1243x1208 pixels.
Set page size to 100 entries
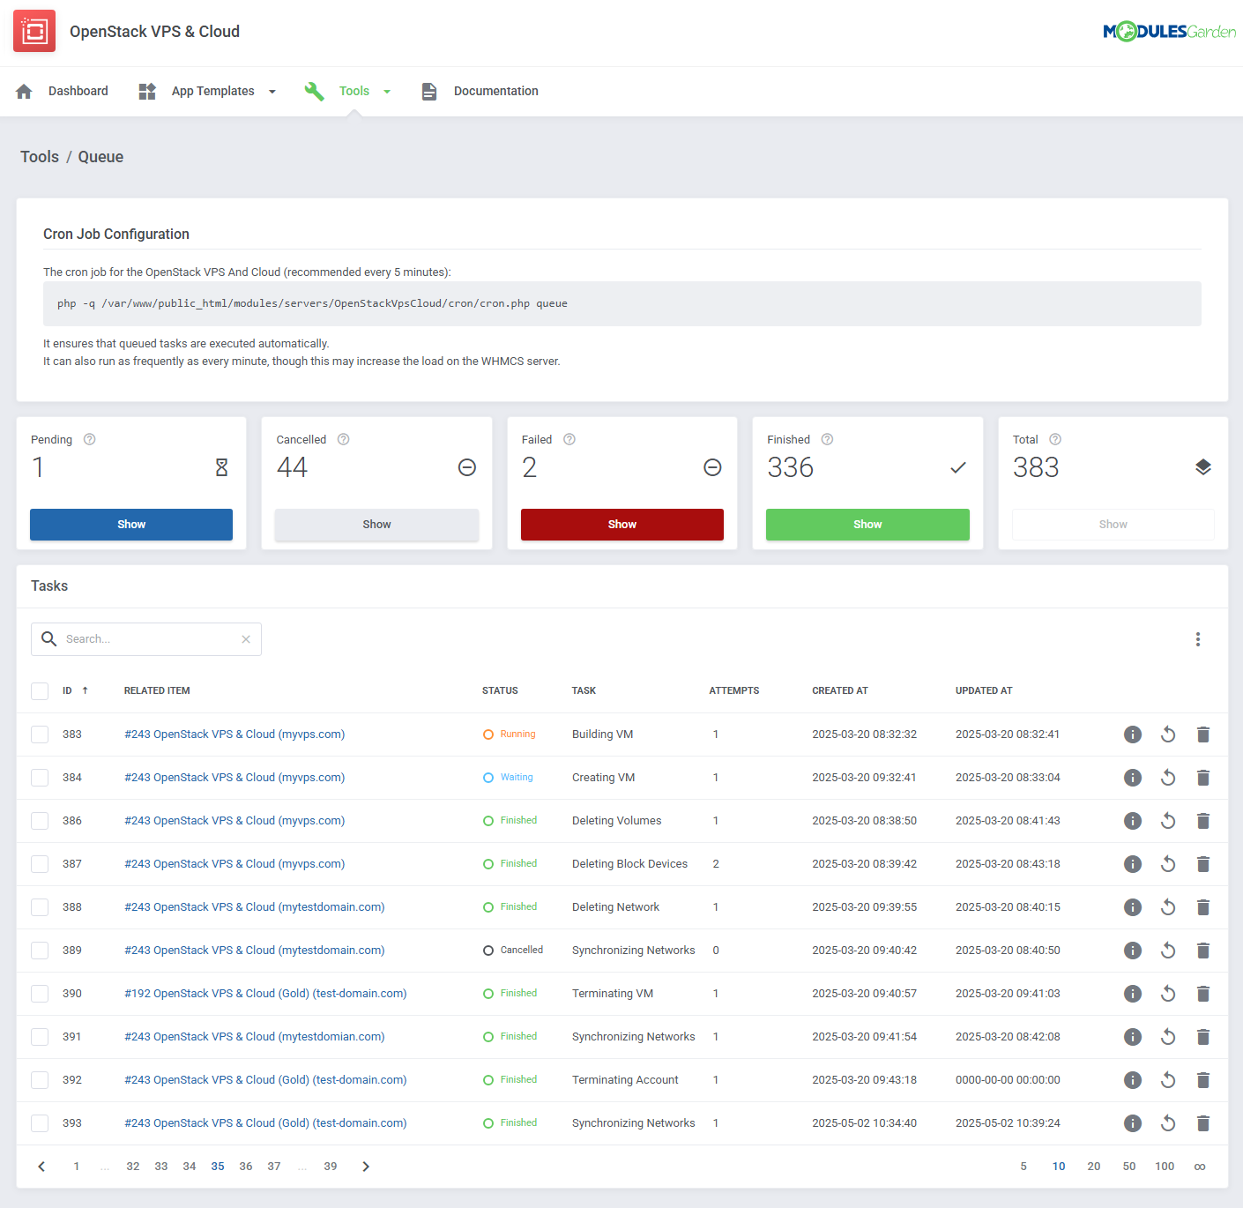click(x=1164, y=1166)
